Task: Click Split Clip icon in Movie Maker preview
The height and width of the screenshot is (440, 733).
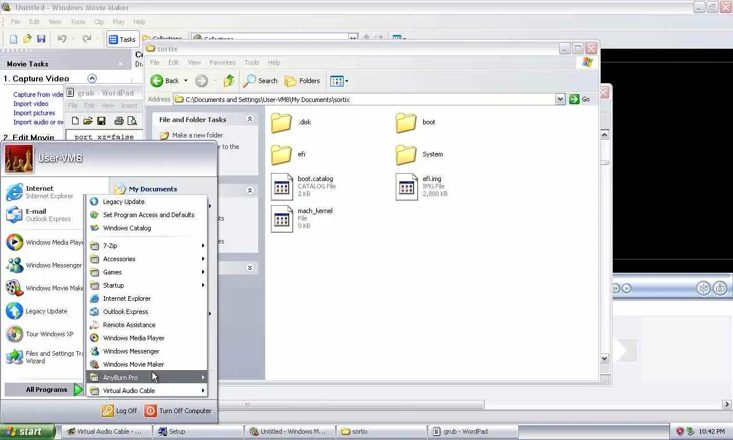Action: click(704, 288)
